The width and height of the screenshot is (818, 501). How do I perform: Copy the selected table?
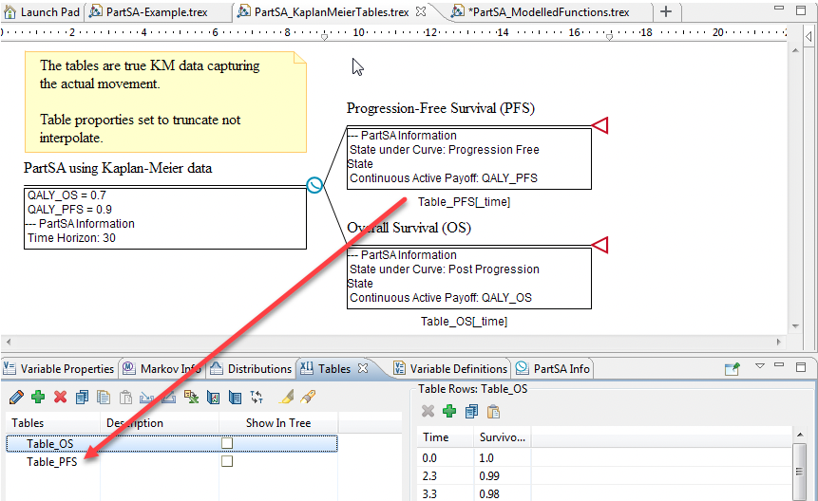click(x=83, y=398)
